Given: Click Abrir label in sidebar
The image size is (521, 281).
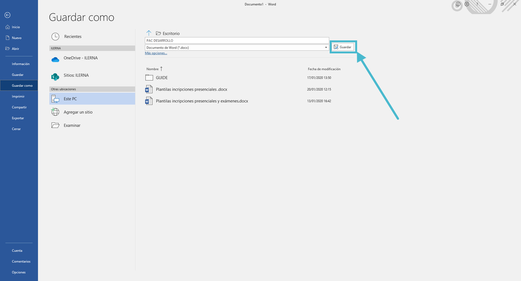Looking at the screenshot, I should [x=15, y=49].
